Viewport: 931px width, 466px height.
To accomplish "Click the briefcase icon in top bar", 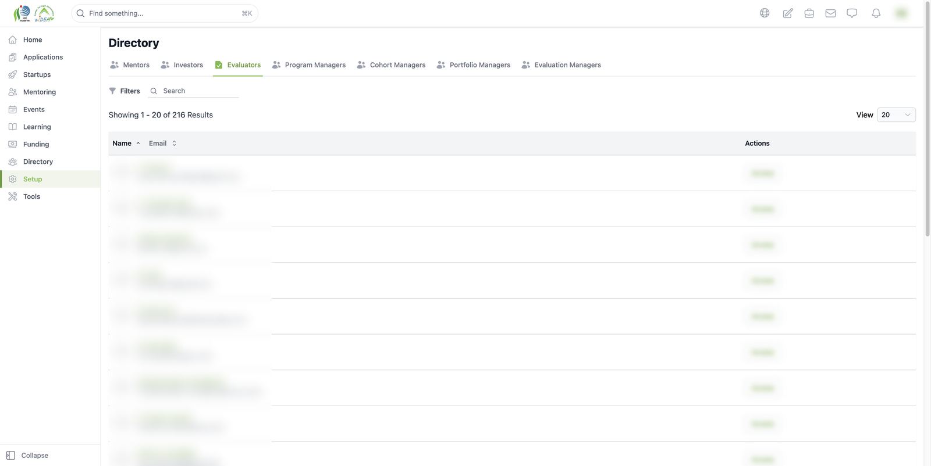I will click(809, 13).
